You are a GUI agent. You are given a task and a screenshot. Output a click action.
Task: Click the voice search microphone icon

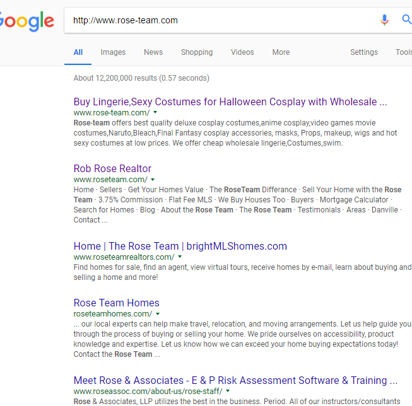tap(384, 20)
